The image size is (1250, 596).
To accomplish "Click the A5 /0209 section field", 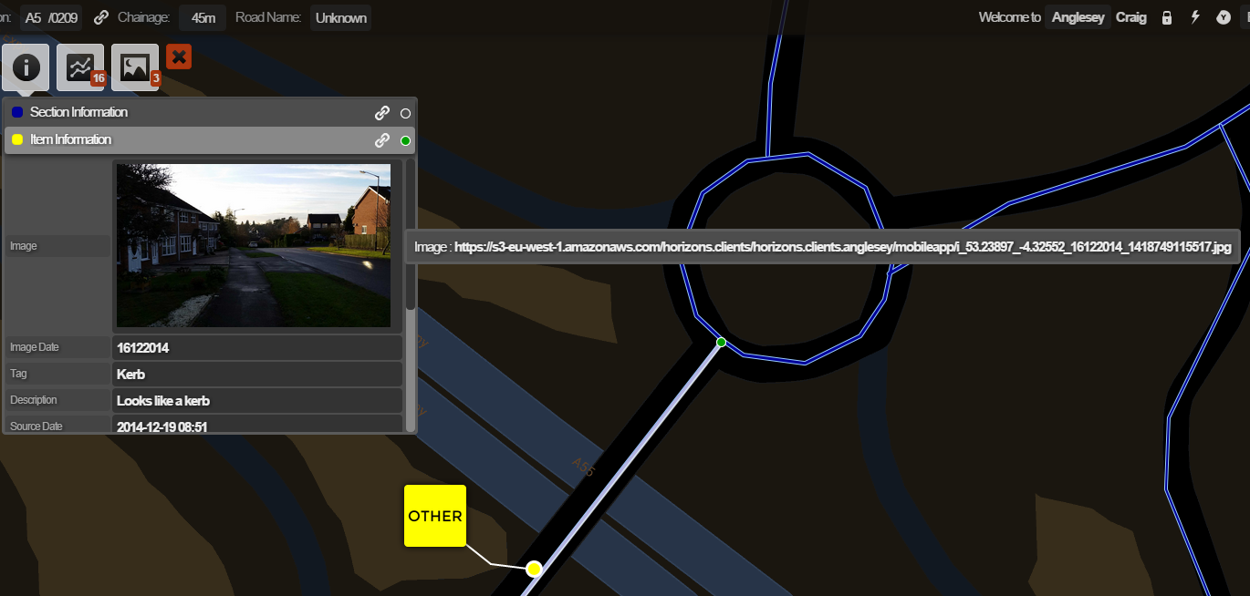I will tap(51, 17).
